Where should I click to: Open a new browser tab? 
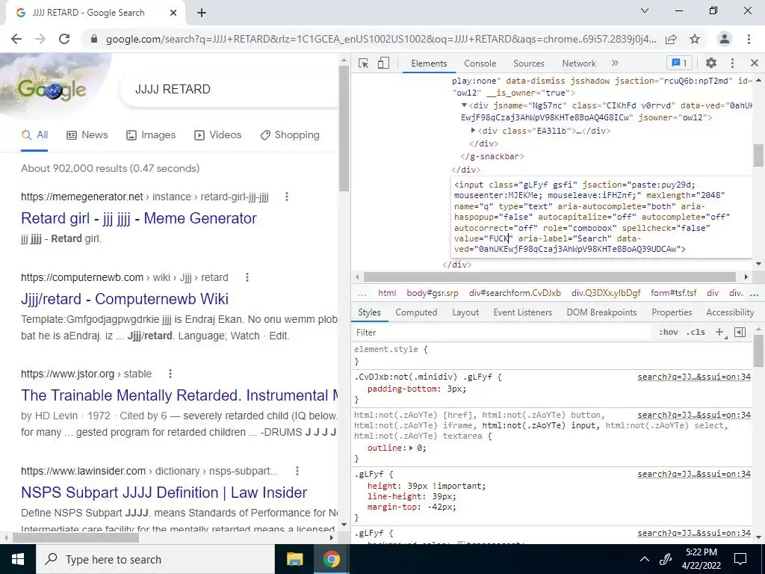(202, 13)
